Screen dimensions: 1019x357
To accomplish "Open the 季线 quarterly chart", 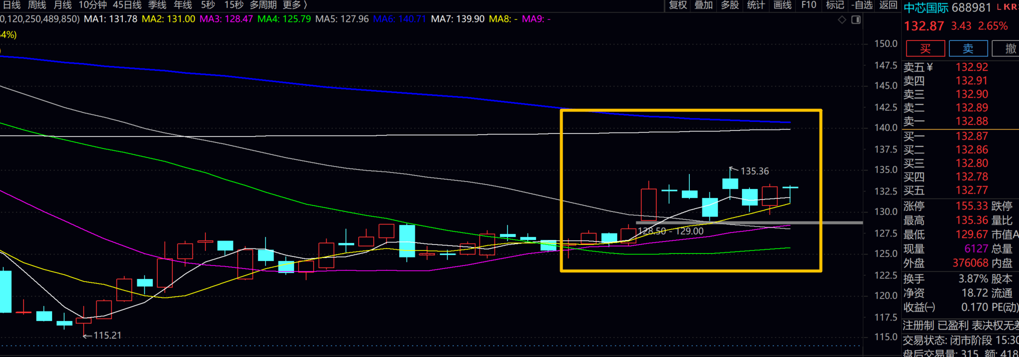I will [x=157, y=5].
